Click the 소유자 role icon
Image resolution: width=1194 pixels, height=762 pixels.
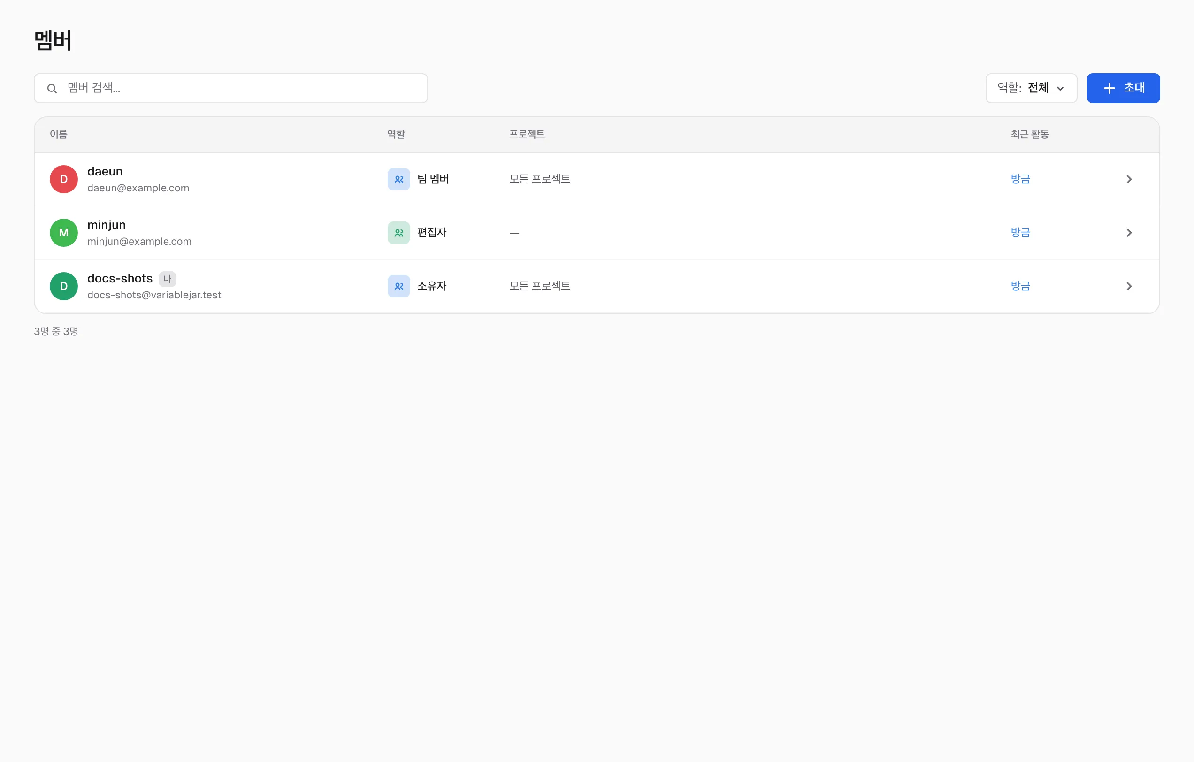point(398,286)
